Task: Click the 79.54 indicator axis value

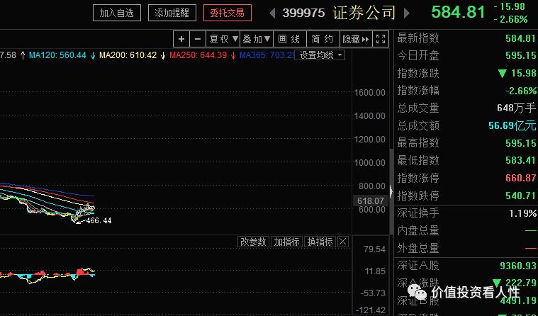Action: tap(375, 249)
